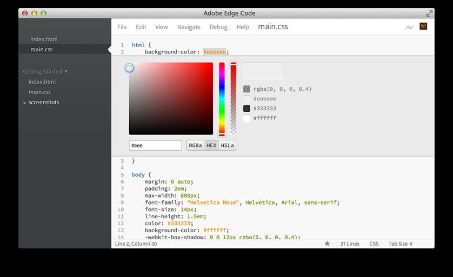Screen dimensions: 453x277
Task: Change the CSS language mode in status bar
Action: (x=374, y=244)
